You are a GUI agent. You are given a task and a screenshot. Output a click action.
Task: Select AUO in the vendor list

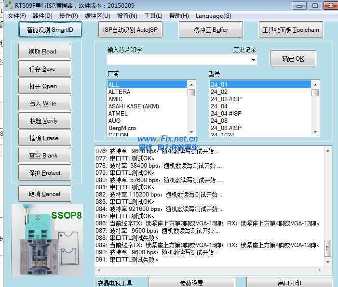(x=147, y=120)
